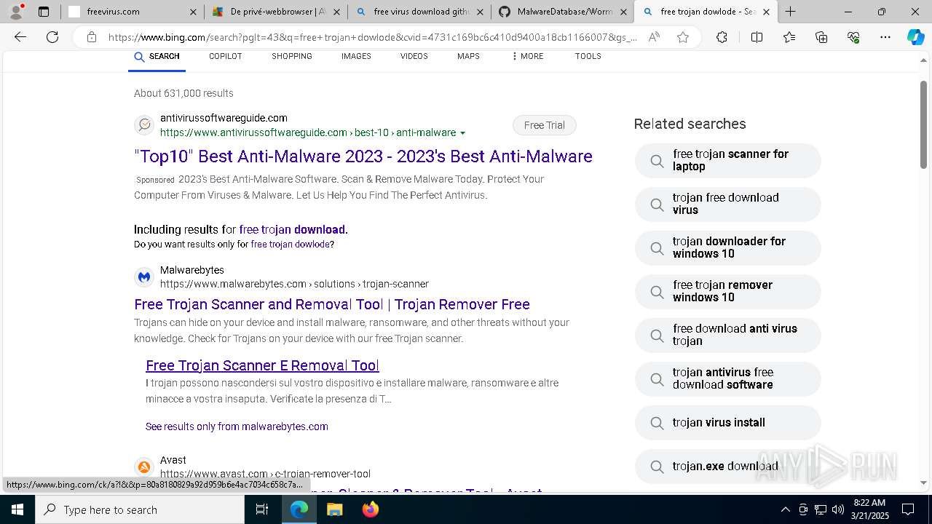Open the Copilot sidebar icon
Image resolution: width=932 pixels, height=524 pixels.
(x=916, y=37)
